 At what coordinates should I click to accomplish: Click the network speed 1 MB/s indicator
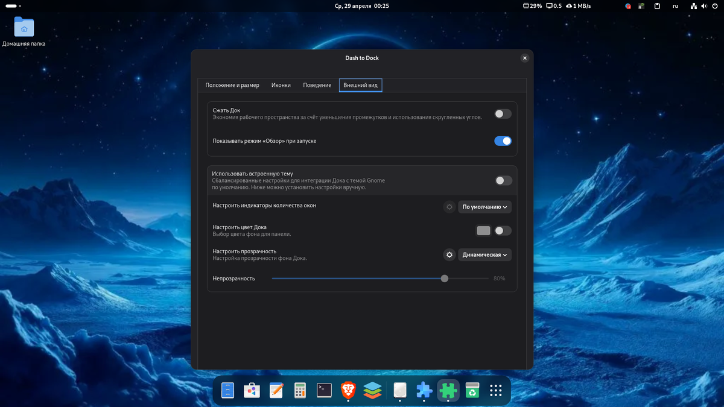click(578, 6)
